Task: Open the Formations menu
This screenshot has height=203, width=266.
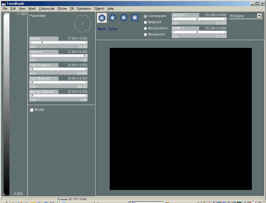Action: pos(84,9)
